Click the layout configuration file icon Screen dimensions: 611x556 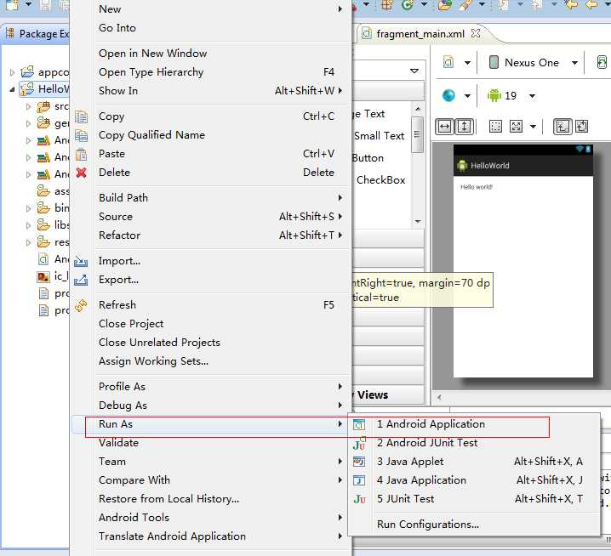pyautogui.click(x=448, y=62)
